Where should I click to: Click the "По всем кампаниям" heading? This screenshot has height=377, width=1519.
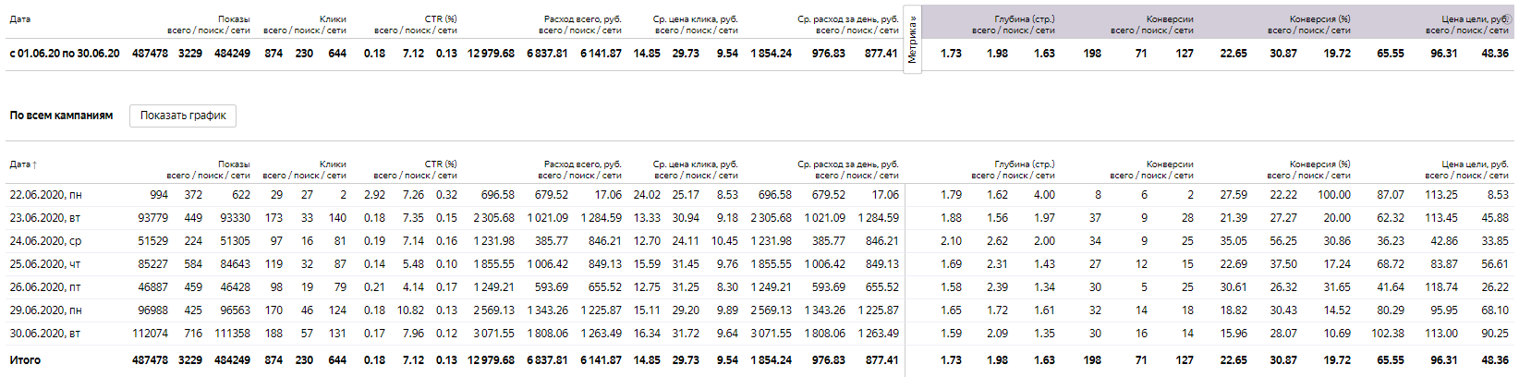(x=61, y=116)
